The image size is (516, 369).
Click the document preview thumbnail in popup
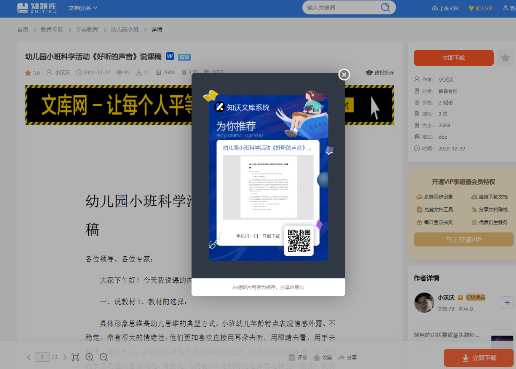268,187
